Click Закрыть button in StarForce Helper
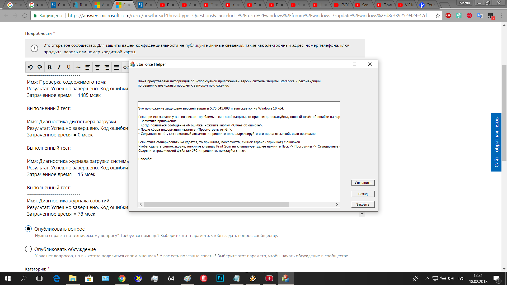The width and height of the screenshot is (507, 285). 363,205
